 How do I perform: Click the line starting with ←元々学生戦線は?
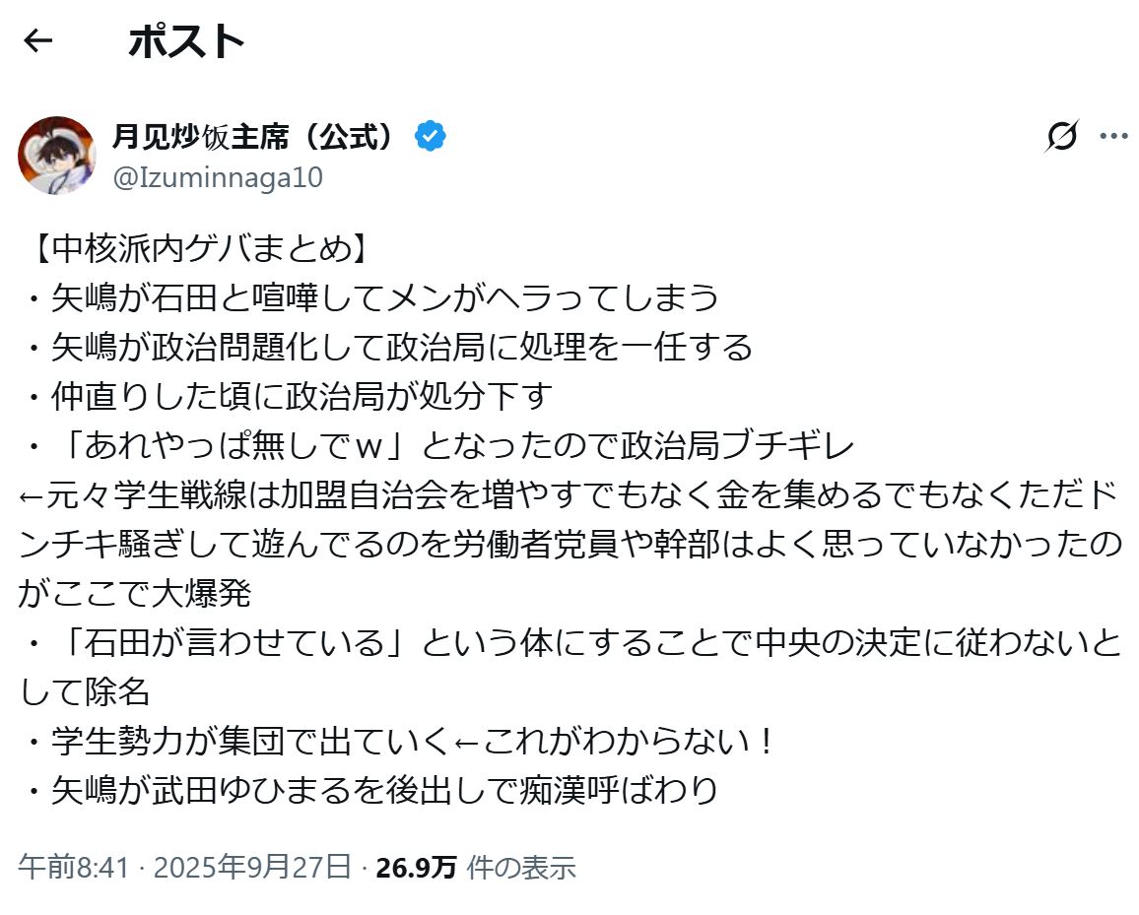pyautogui.click(x=569, y=494)
